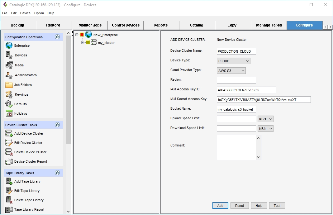333x215 pixels.
Task: Click the Administrators icon
Action: 9,75
